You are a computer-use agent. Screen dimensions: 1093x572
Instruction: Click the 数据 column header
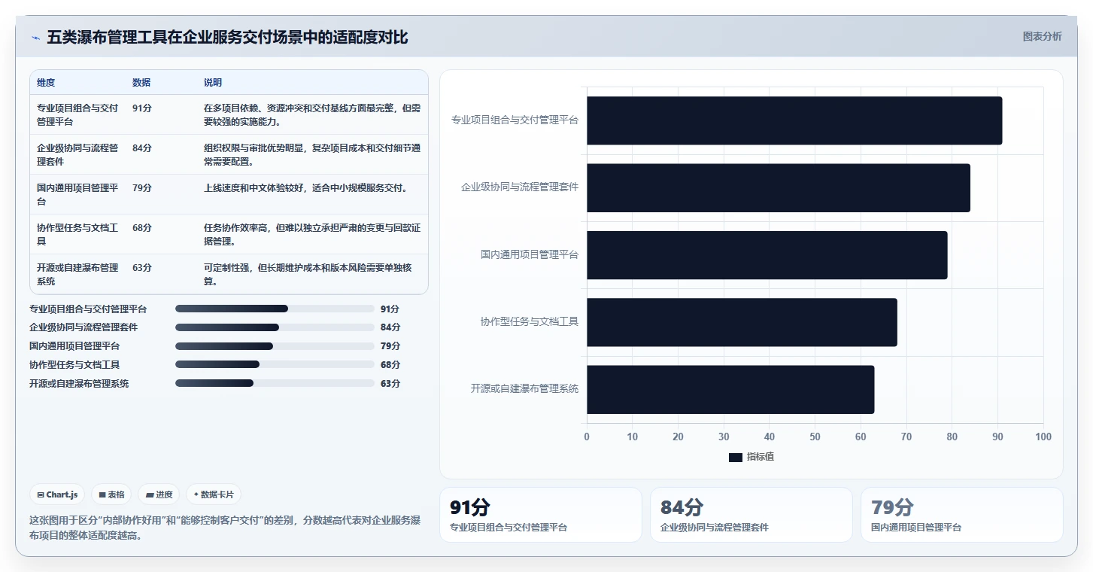coord(141,83)
